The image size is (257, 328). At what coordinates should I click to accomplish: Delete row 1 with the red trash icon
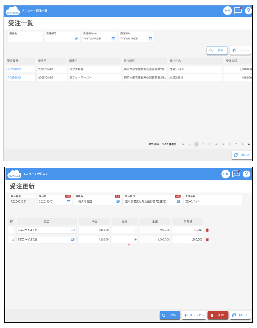tap(207, 230)
